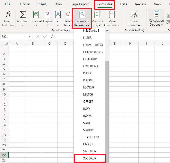This screenshot has width=170, height=163.
Task: Choose UNIQUE from the function list
Action: point(90,144)
